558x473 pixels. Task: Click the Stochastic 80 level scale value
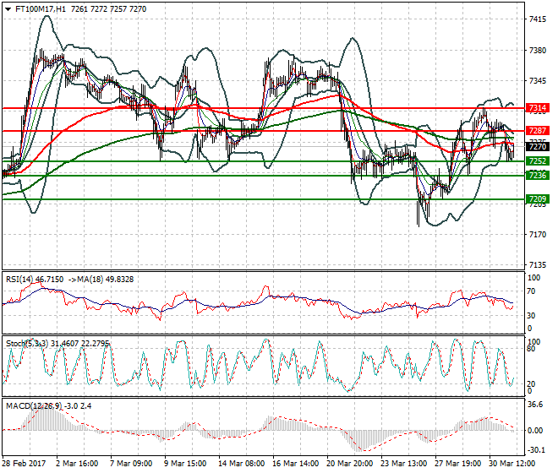coord(531,349)
